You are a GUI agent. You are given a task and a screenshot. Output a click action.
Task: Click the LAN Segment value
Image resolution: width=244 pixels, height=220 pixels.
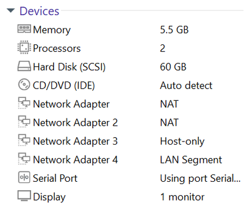point(191,160)
